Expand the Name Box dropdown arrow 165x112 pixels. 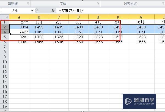(32, 11)
